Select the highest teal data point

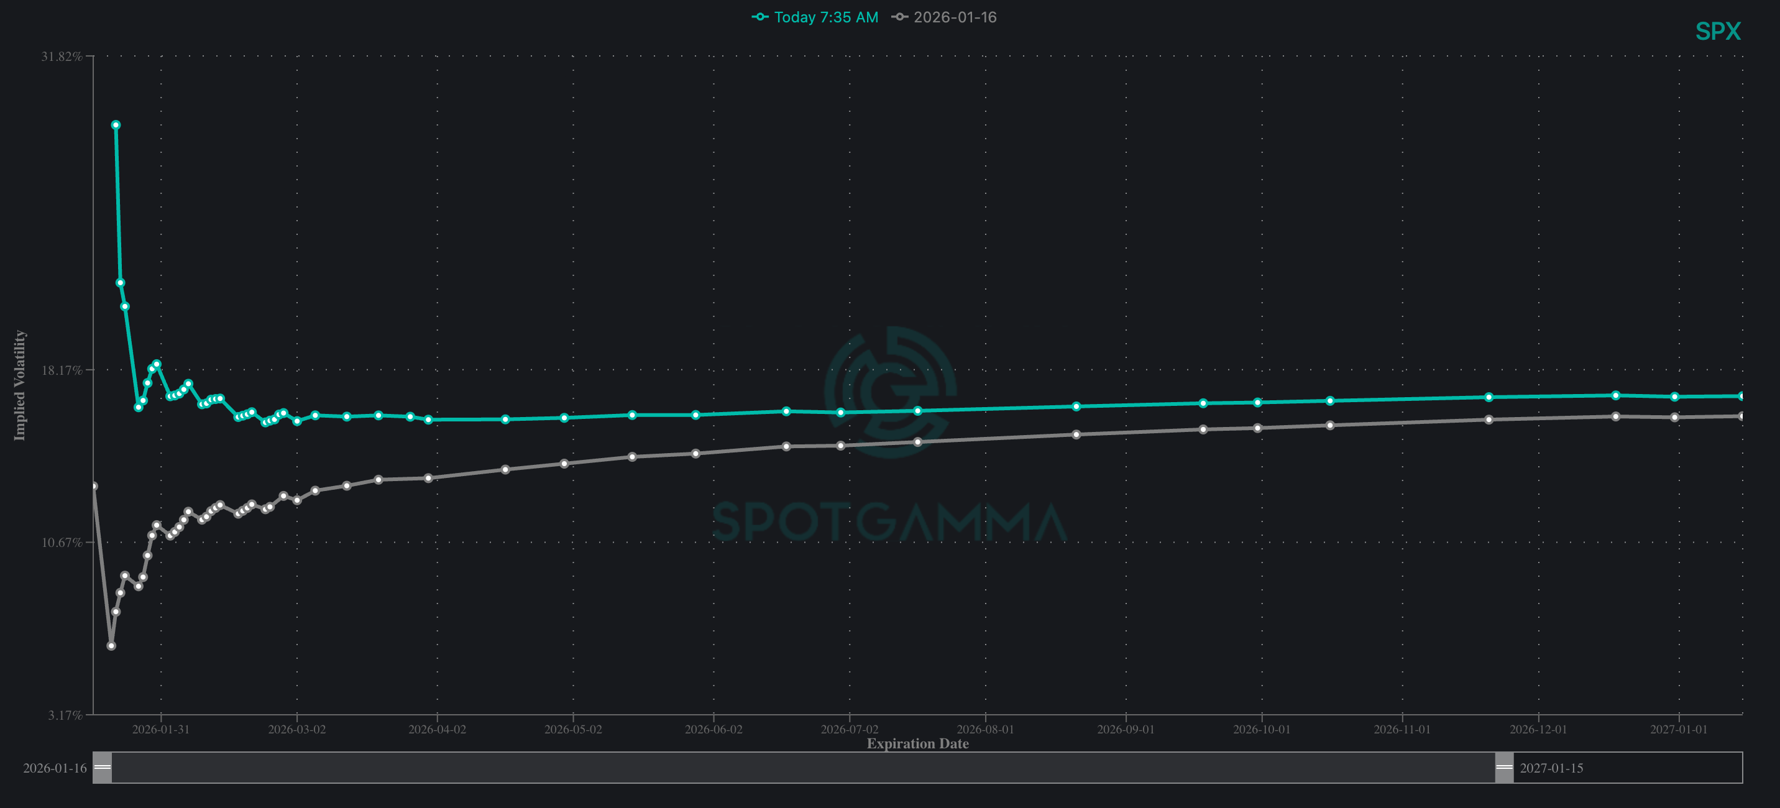pos(116,125)
